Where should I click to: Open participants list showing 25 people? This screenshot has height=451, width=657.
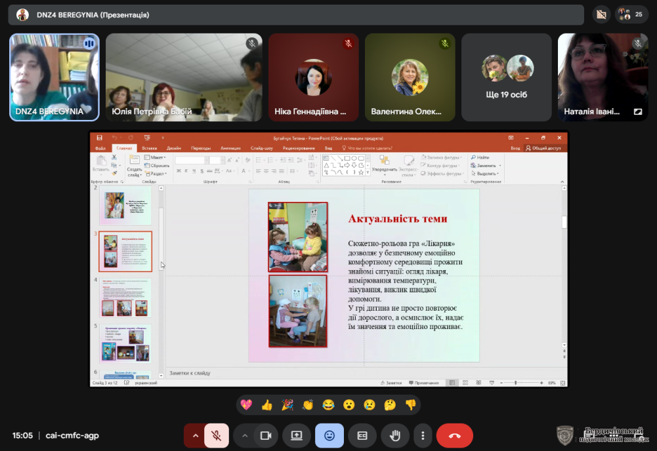[x=631, y=14]
